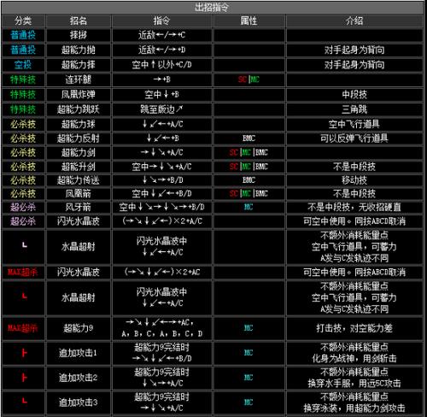
Task: Click the move name 追加攻击3
Action: (79, 402)
